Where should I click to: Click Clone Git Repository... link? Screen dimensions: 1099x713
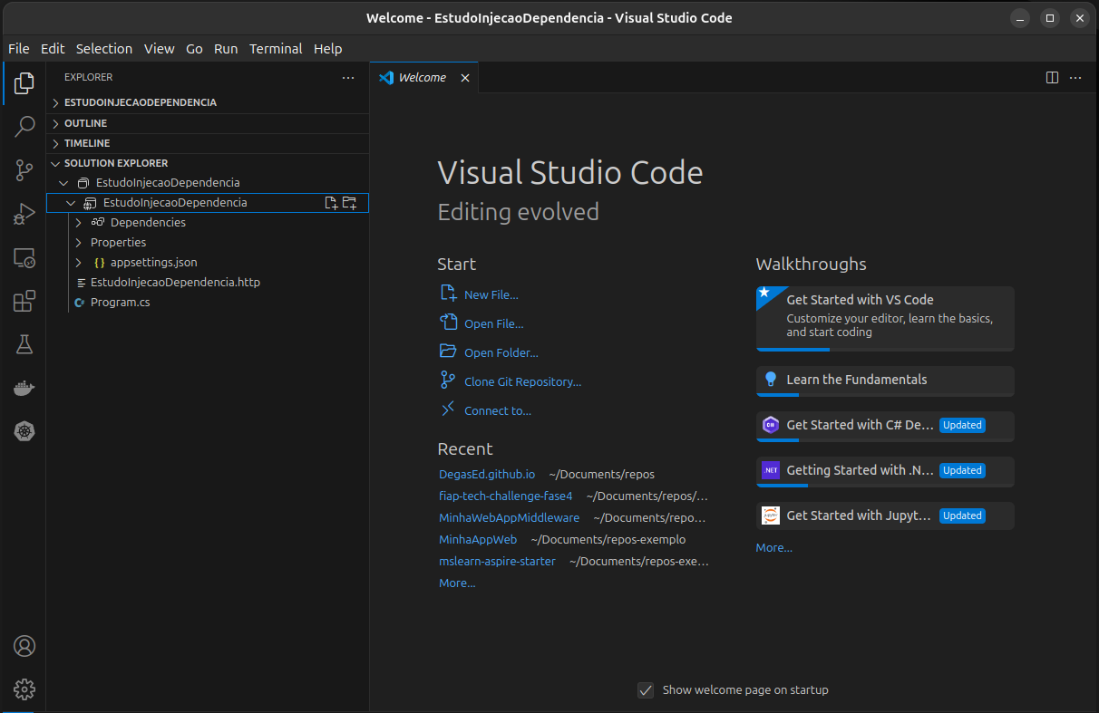pos(523,381)
